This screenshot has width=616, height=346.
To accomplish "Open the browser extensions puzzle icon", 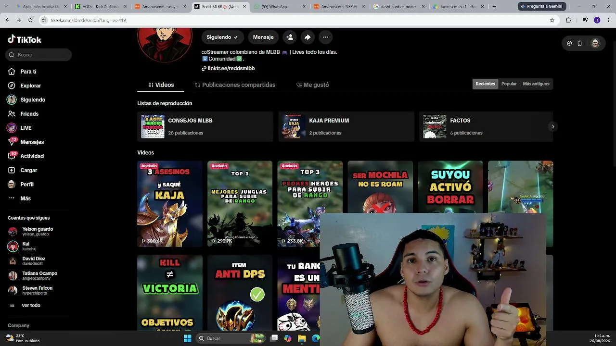I will [x=568, y=20].
